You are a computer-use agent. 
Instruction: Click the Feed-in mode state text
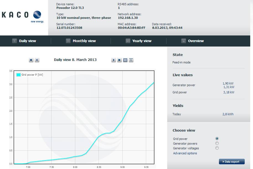(181, 62)
